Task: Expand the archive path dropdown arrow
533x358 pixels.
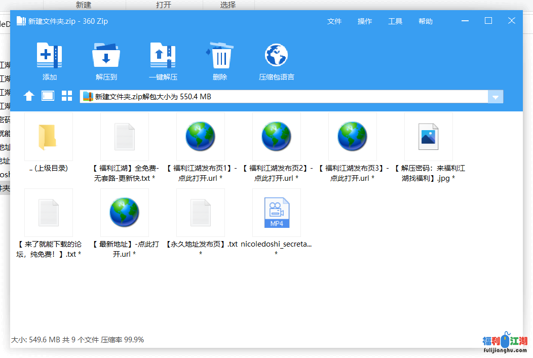Action: [x=496, y=97]
